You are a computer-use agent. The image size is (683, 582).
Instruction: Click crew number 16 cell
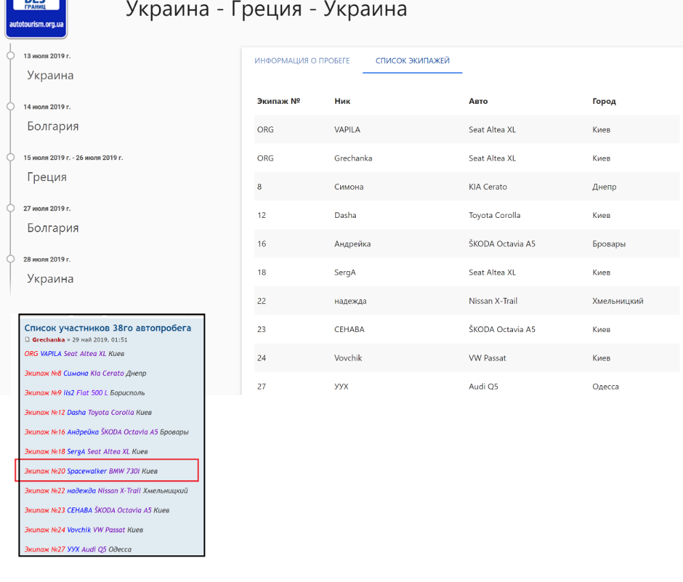pos(262,244)
